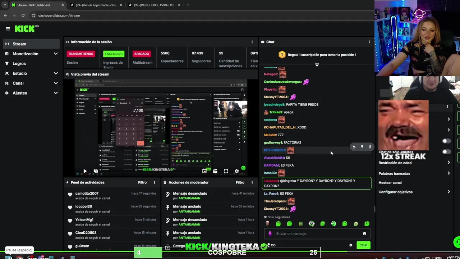Switch to the KINGHOUSE VIRAL TikTok tab
460x259 pixels.
point(154,5)
